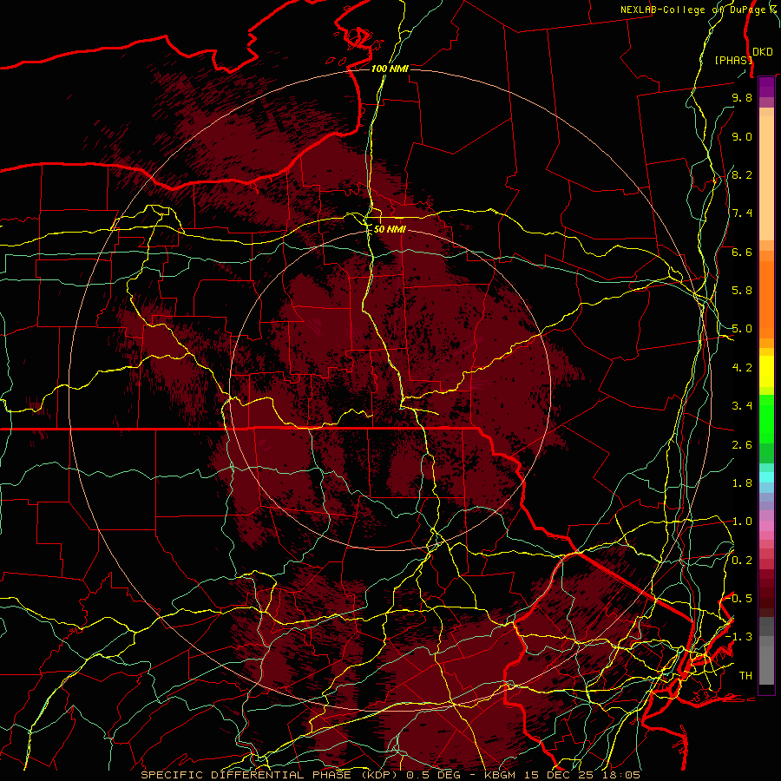Click the 9.8 legend value

(x=742, y=97)
